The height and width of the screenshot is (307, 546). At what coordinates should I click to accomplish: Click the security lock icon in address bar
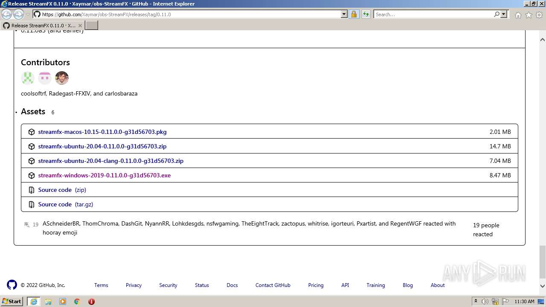point(354,14)
